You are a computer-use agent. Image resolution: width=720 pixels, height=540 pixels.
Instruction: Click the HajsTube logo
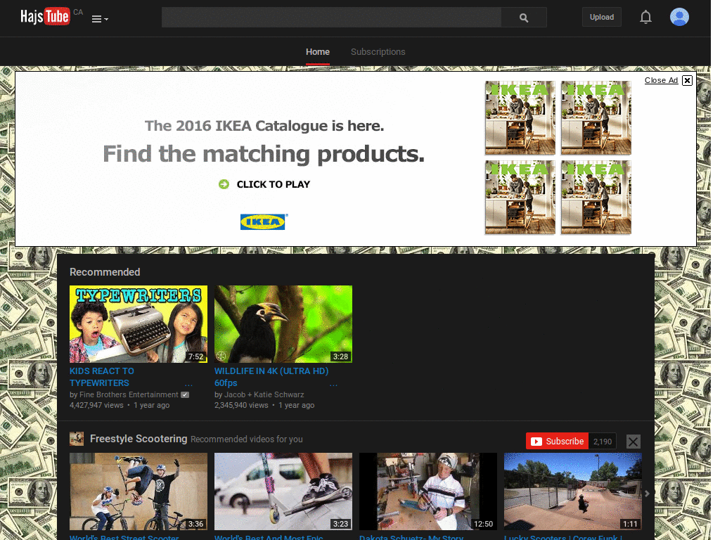45,17
